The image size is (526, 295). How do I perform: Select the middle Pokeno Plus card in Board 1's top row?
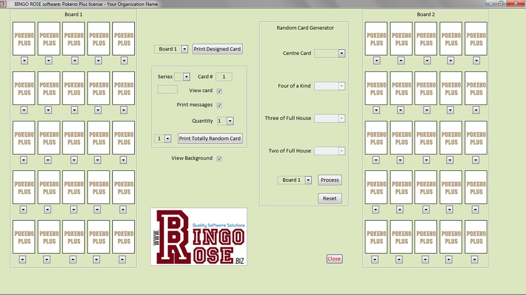(x=73, y=38)
